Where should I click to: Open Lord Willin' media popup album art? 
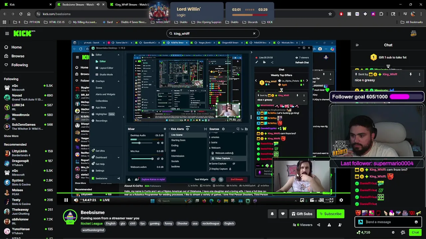(160, 12)
